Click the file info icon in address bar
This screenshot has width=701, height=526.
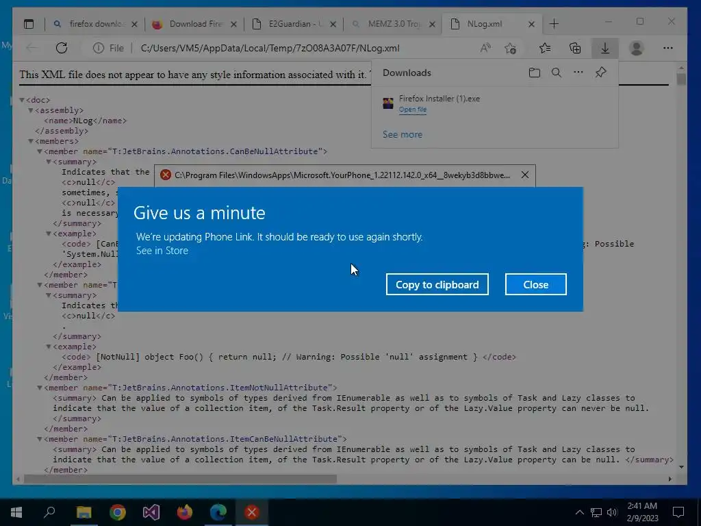[99, 49]
